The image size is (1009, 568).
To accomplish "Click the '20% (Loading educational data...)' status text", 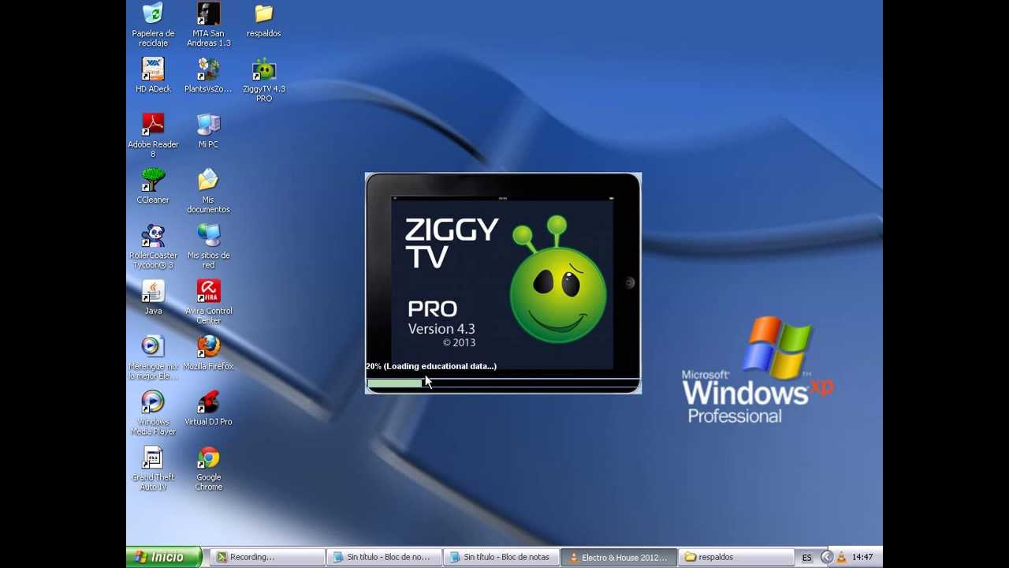I will [431, 366].
